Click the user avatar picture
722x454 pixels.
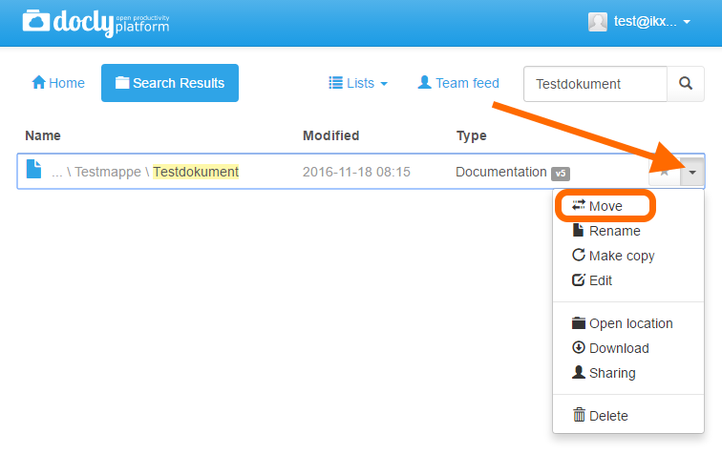[598, 22]
